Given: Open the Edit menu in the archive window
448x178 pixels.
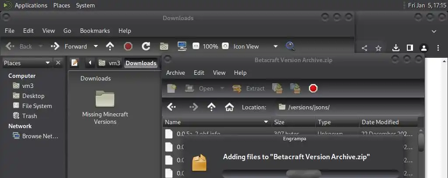Looking at the screenshot, I should pos(199,73).
